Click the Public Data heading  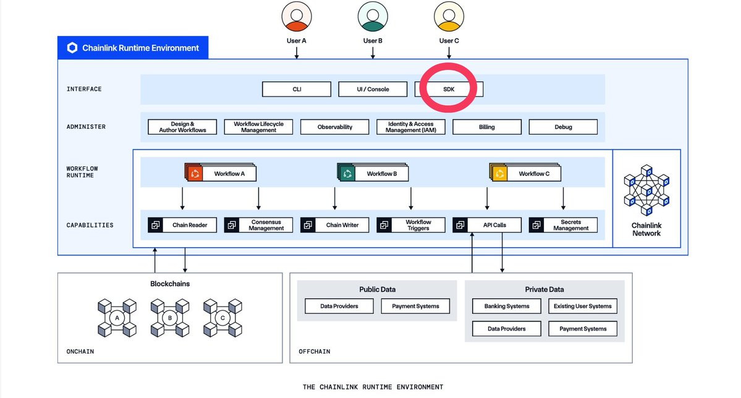377,289
